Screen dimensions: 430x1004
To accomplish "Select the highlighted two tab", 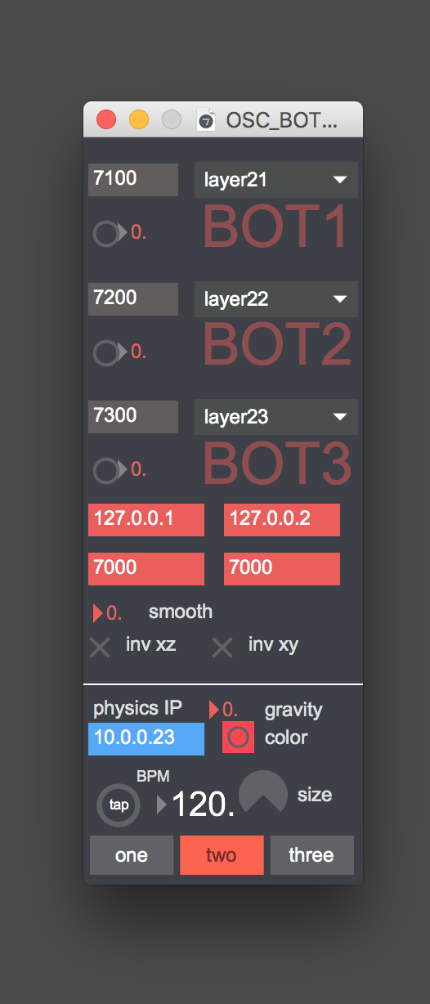I will coord(222,855).
